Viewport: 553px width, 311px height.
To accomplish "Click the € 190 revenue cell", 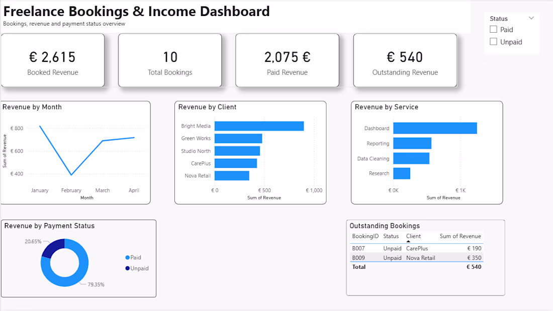I will click(474, 248).
